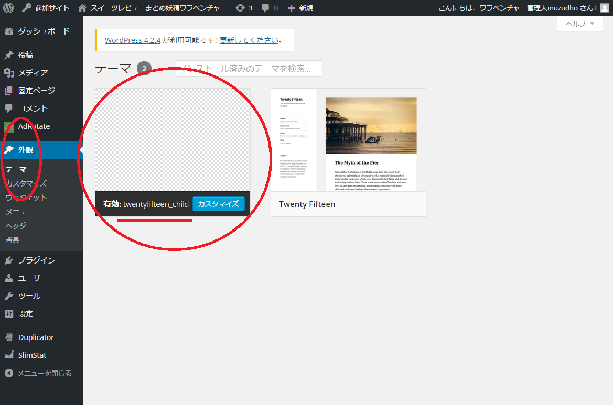Click the 有効: twentyfifteen_child label
This screenshot has height=405, width=613.
[146, 204]
